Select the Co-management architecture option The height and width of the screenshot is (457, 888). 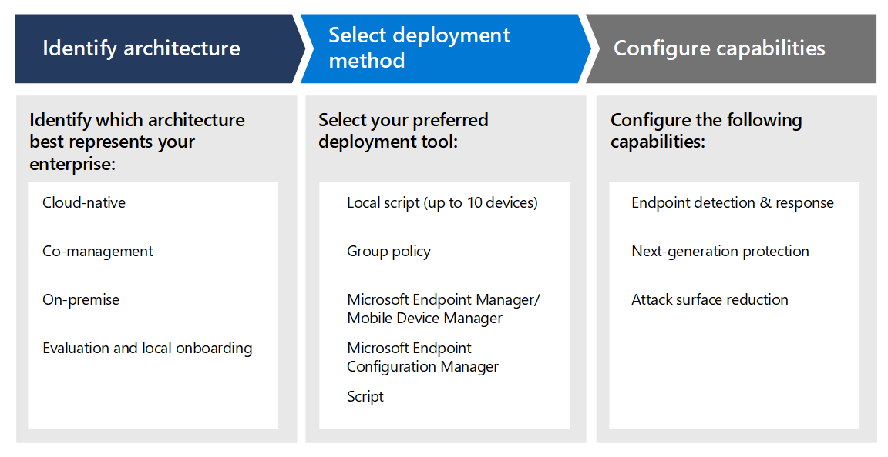point(98,252)
